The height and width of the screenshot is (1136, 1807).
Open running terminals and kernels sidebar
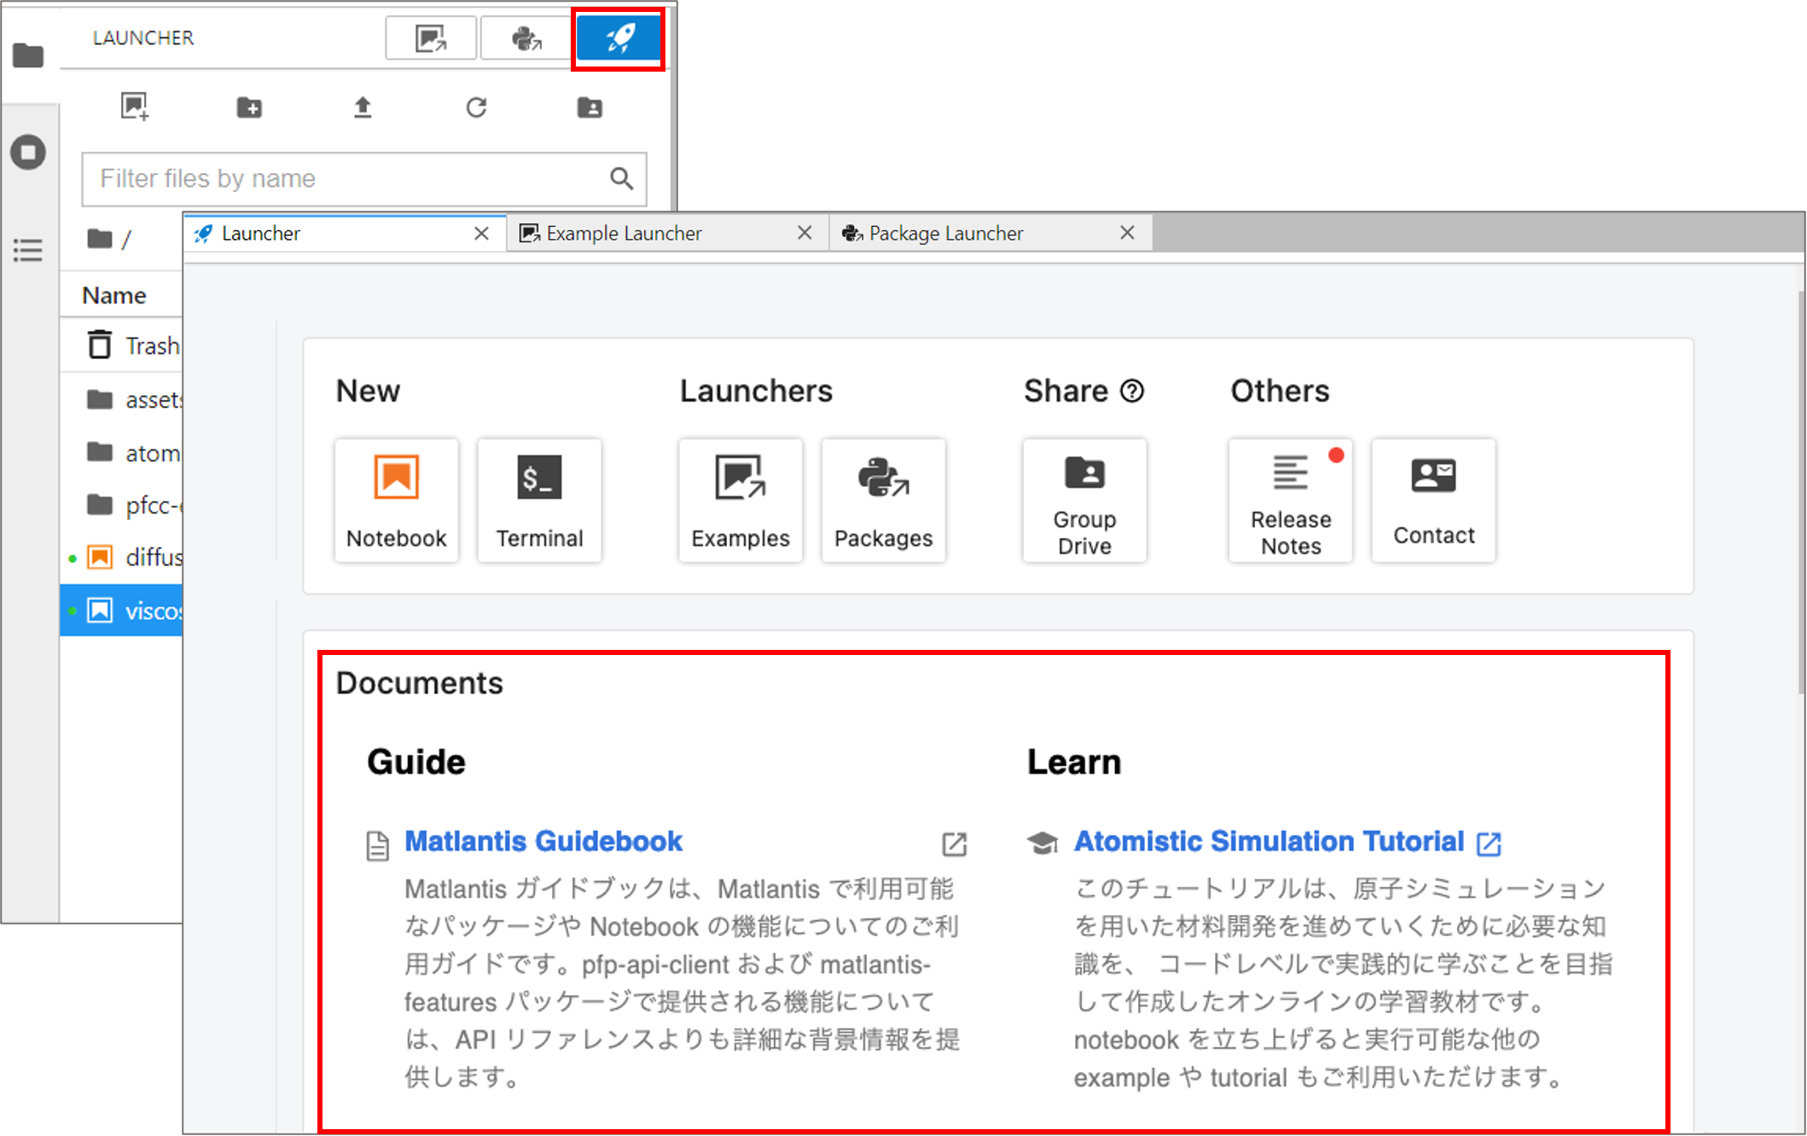28,153
